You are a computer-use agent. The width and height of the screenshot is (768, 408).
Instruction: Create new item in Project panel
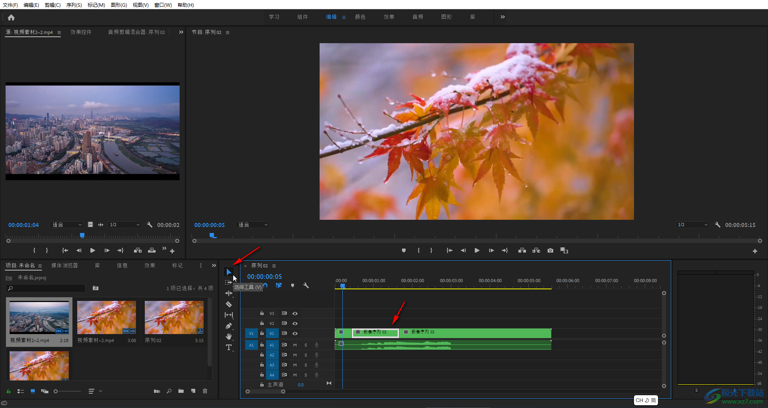pyautogui.click(x=193, y=391)
